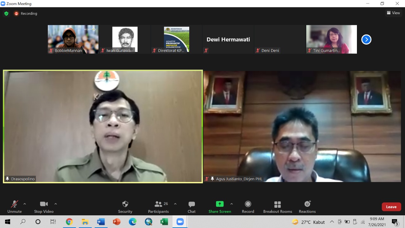Viewport: 405px width, 228px height.
Task: Expand audio options arrow beside Unmute
Action: point(25,204)
